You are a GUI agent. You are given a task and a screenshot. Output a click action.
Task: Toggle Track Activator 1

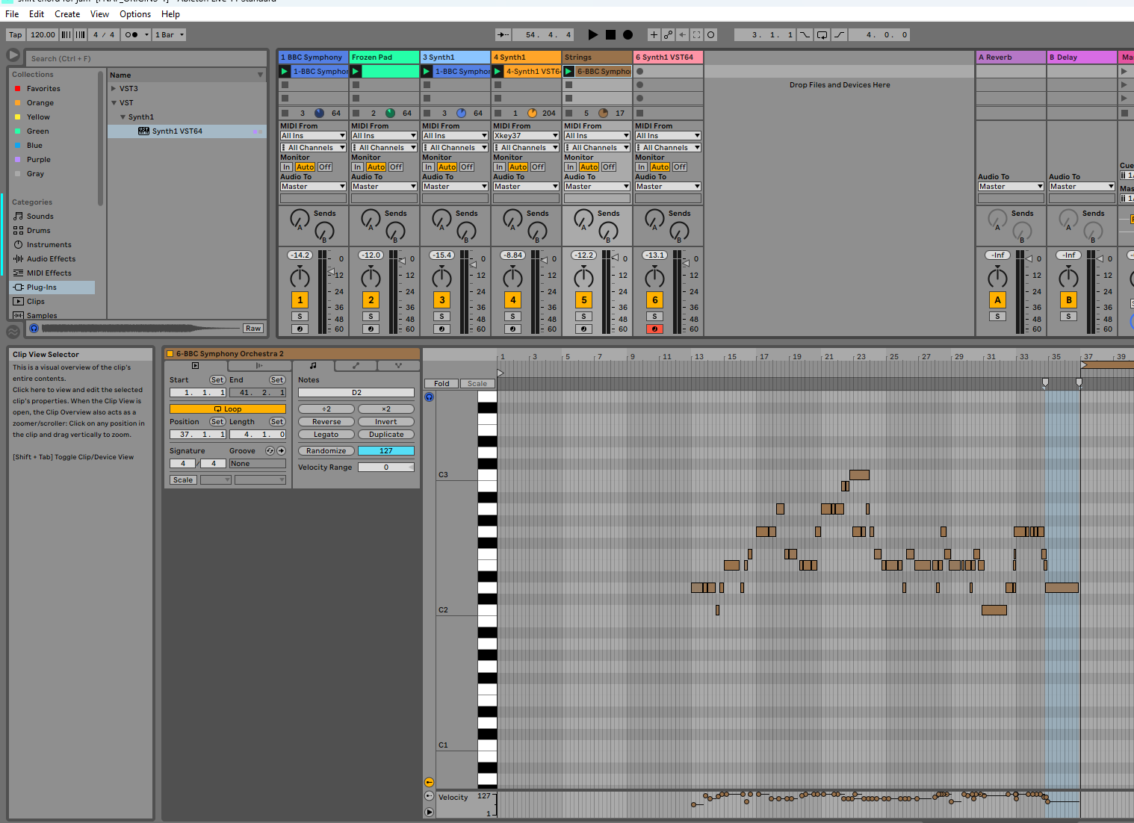(x=300, y=299)
